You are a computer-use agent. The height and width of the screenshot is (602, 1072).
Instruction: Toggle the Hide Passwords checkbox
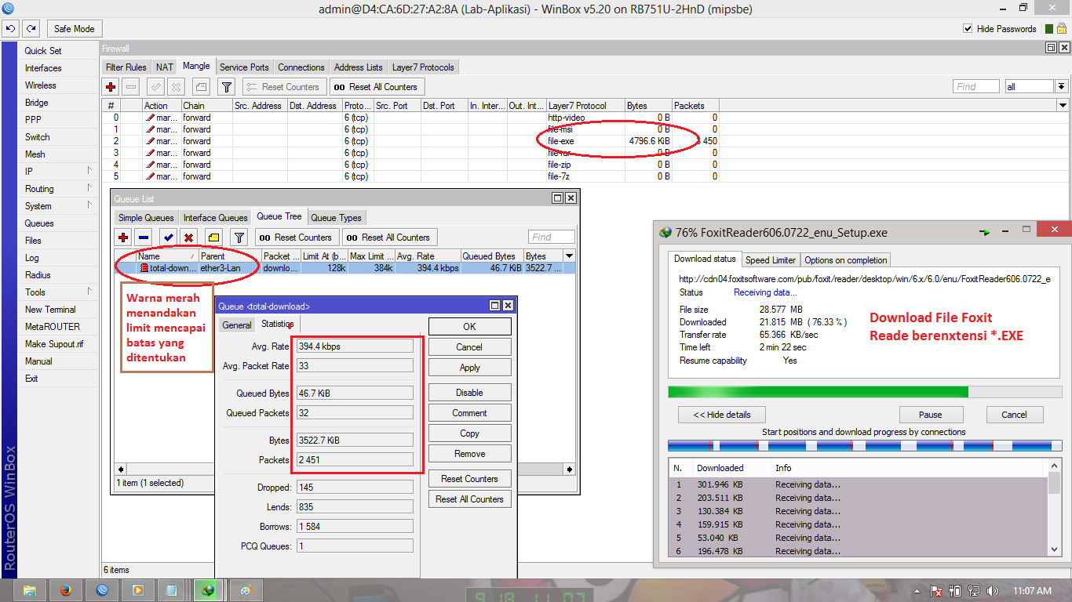968,29
